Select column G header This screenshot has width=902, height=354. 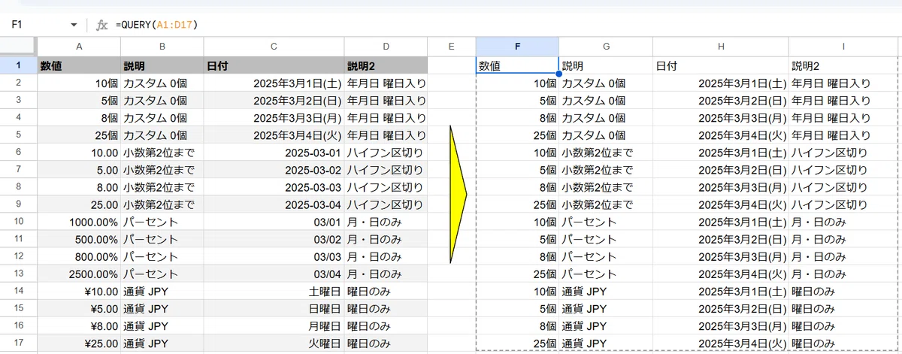pyautogui.click(x=606, y=47)
